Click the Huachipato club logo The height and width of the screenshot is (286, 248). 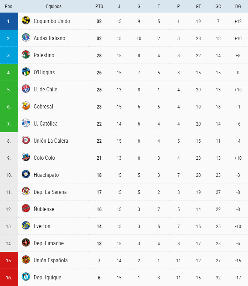click(x=26, y=174)
